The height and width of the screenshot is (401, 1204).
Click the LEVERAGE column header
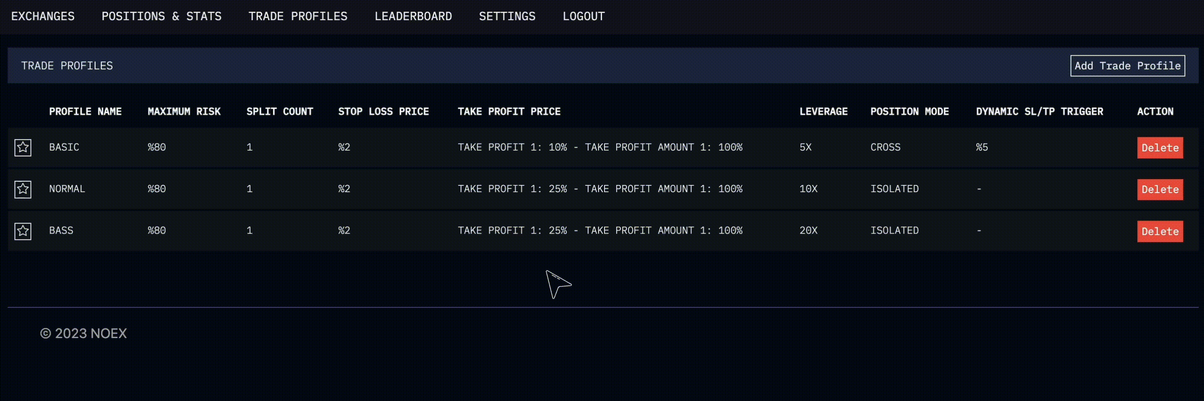click(x=823, y=112)
